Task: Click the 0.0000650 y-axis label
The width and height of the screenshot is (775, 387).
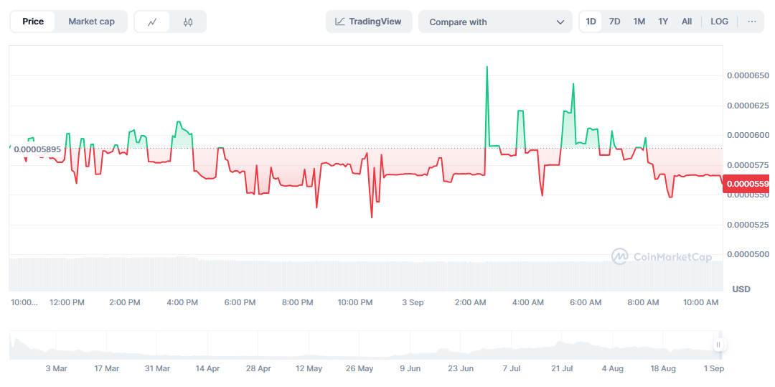Action: [x=748, y=75]
